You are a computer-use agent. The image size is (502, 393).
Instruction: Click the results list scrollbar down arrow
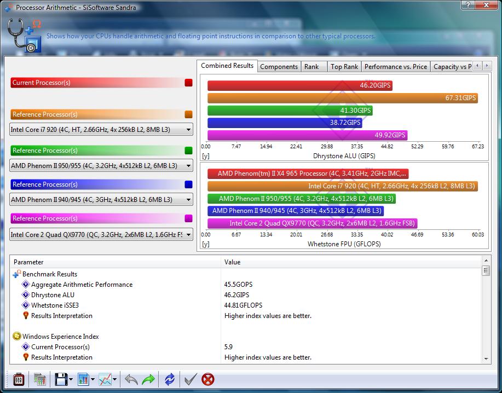click(x=486, y=359)
